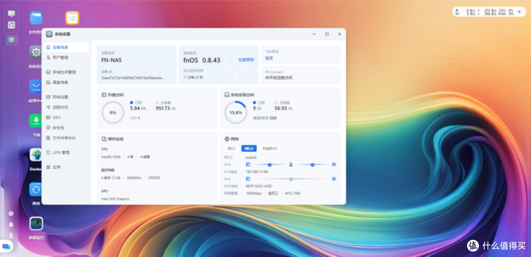Switch to the 无线网卡3 tab
Screen dimensions: 531x257
tap(270, 148)
